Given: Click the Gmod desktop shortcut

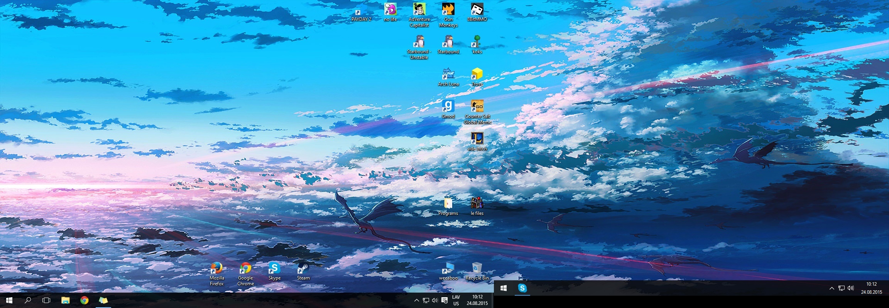Looking at the screenshot, I should pyautogui.click(x=448, y=106).
